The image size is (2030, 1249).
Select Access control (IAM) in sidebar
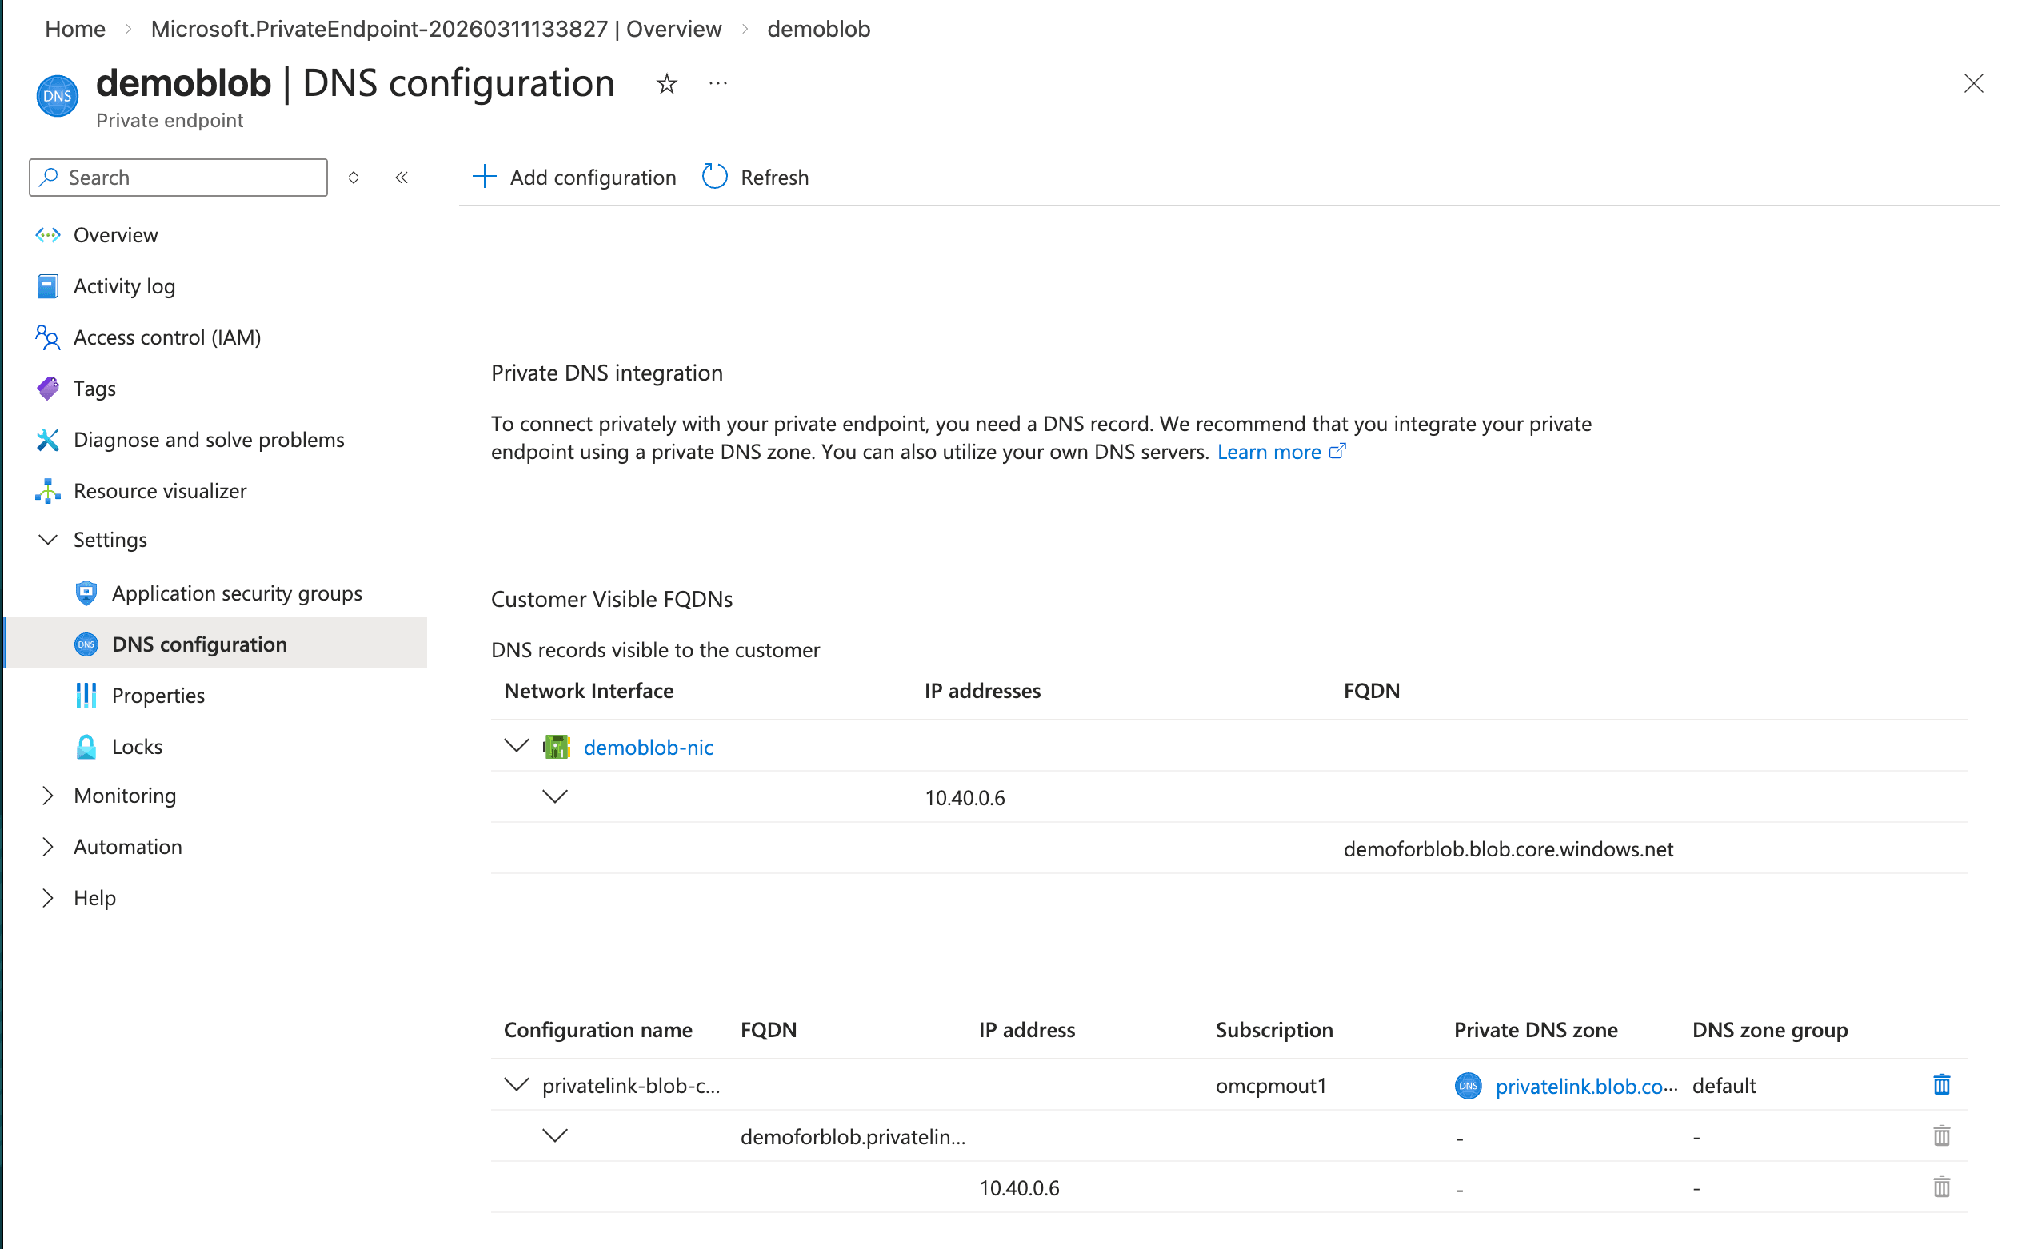(167, 337)
